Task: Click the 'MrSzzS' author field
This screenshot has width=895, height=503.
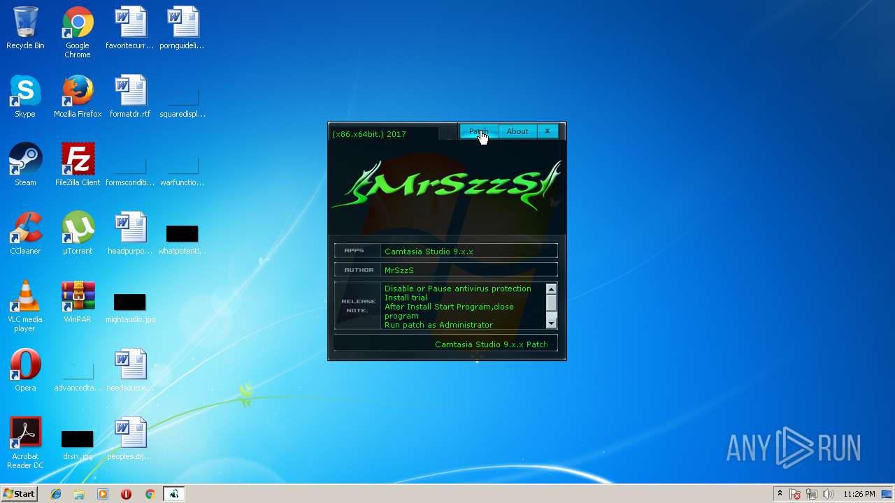Action: tap(468, 270)
